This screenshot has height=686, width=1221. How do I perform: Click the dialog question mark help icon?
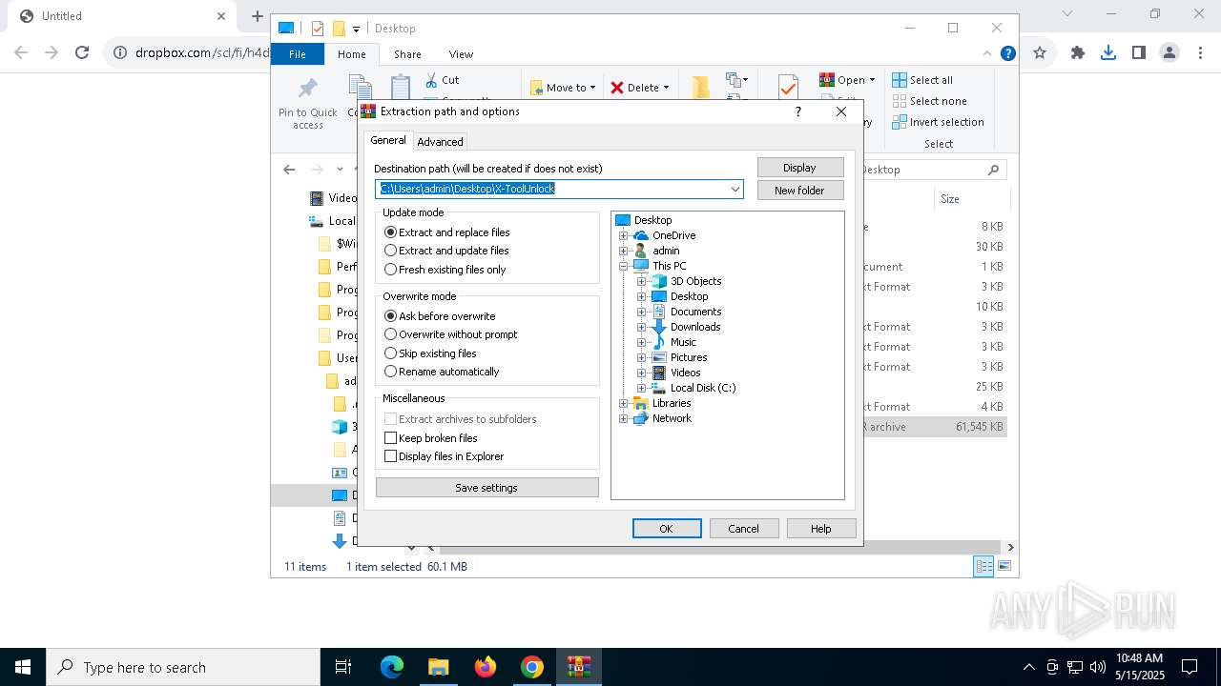point(798,111)
